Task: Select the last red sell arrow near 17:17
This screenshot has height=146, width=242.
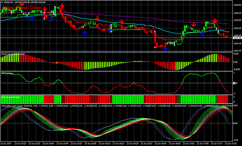Action: [x=215, y=20]
